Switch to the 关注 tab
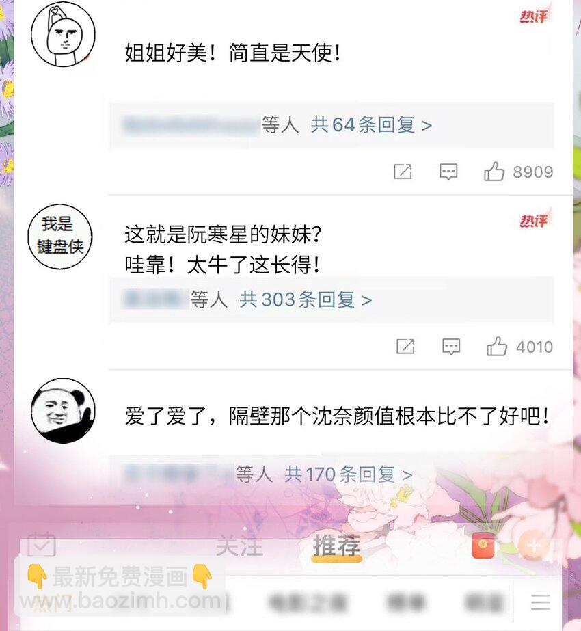The width and height of the screenshot is (581, 631). coord(239,546)
